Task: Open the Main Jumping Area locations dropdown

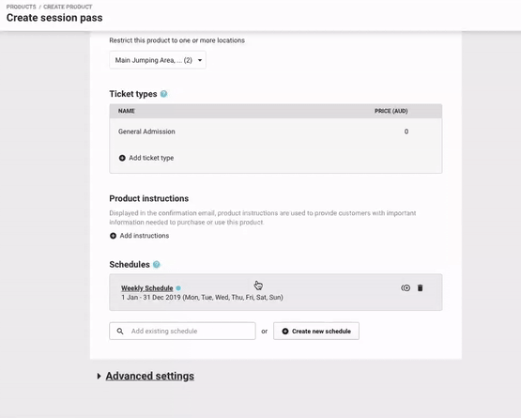Action: point(158,60)
